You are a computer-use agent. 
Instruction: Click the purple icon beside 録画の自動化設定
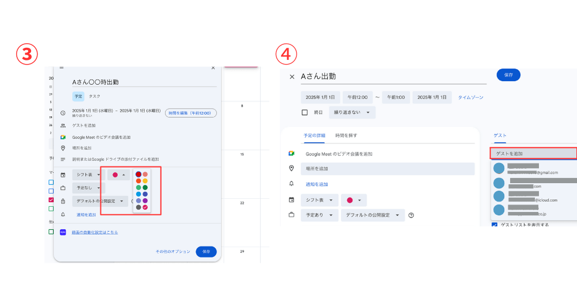point(63,232)
